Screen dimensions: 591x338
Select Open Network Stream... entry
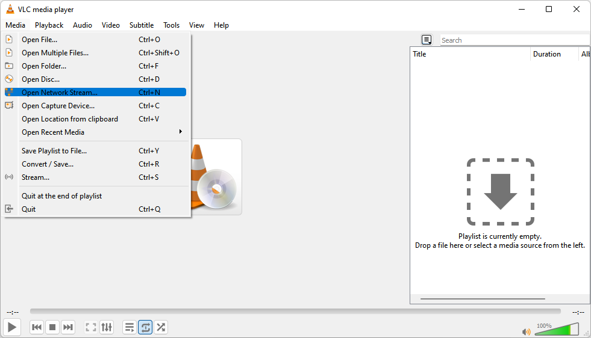96,92
